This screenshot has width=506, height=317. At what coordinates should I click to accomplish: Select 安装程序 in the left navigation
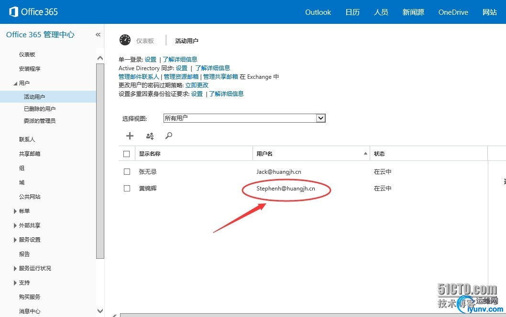(30, 69)
